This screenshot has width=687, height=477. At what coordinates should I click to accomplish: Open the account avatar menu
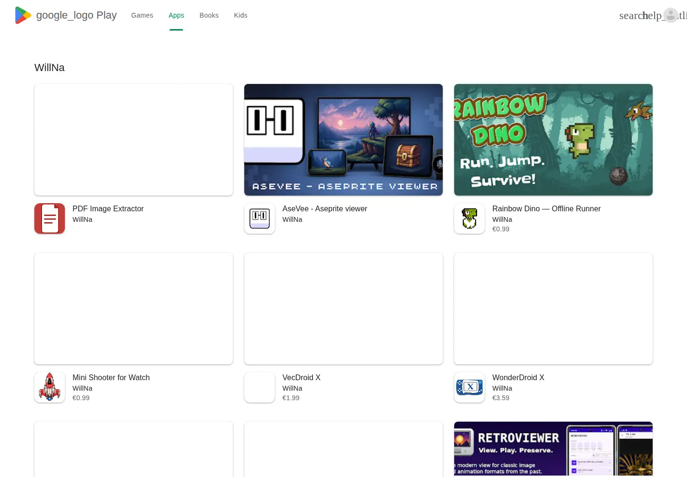click(x=671, y=15)
